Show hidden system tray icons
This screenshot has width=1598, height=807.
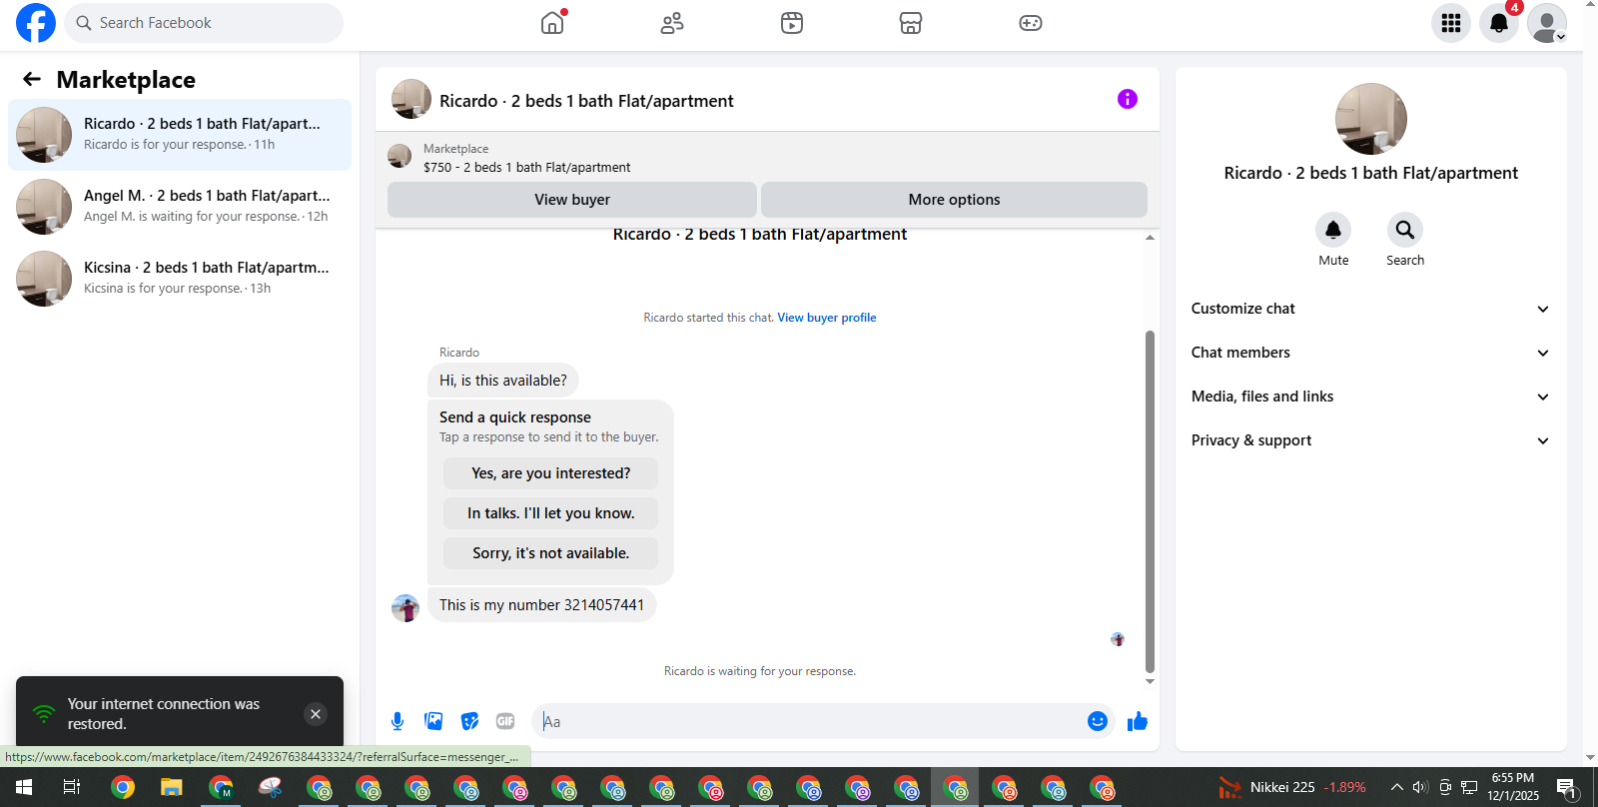[x=1397, y=787]
